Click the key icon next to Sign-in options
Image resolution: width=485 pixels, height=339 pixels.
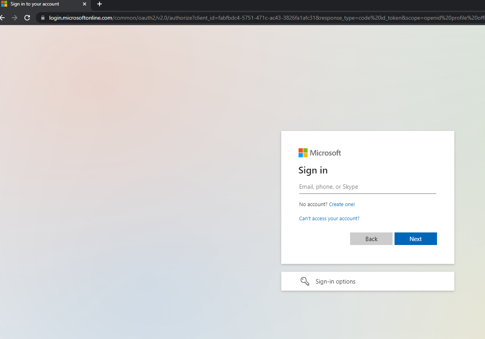(x=305, y=281)
